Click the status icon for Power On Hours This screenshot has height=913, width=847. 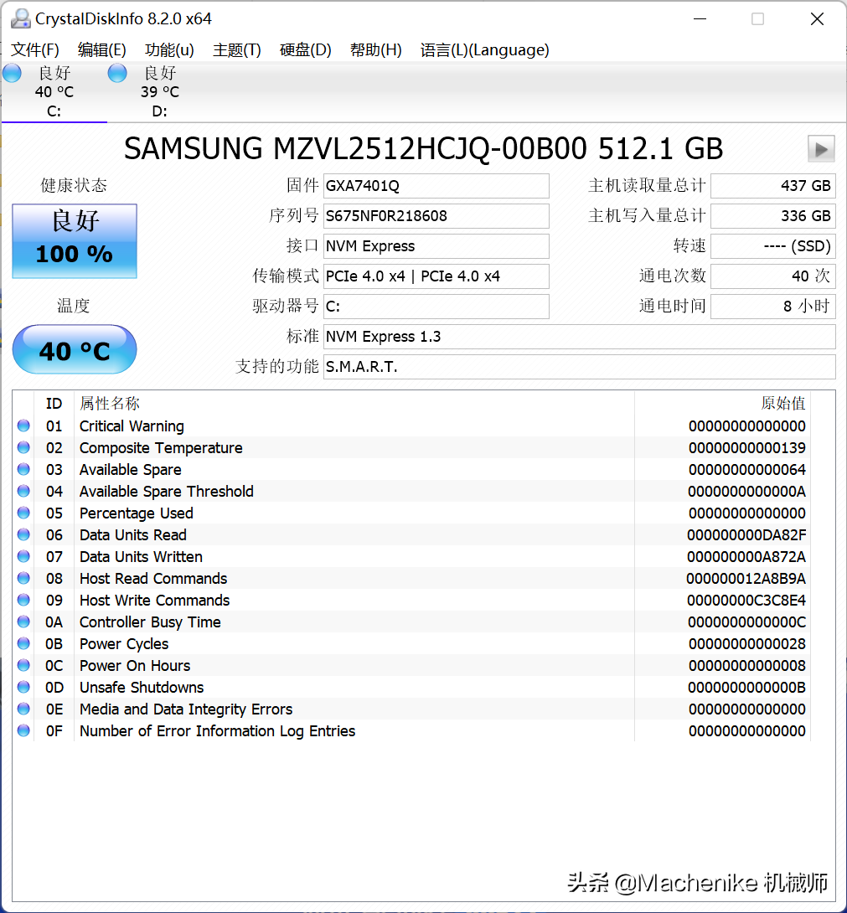coord(23,665)
